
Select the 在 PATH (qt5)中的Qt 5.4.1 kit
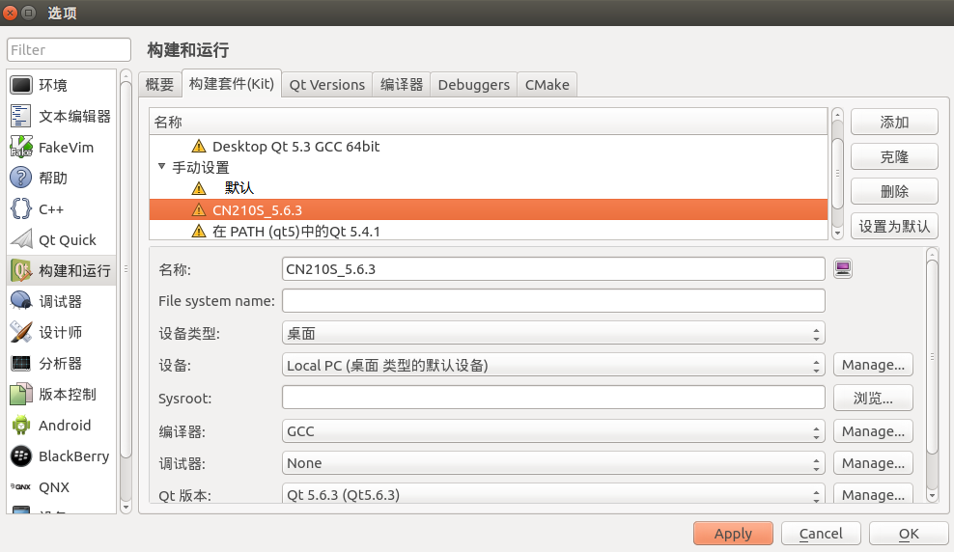click(488, 231)
